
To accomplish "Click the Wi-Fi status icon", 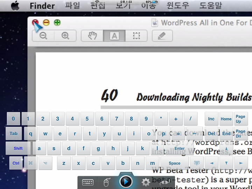I will 97,2.
